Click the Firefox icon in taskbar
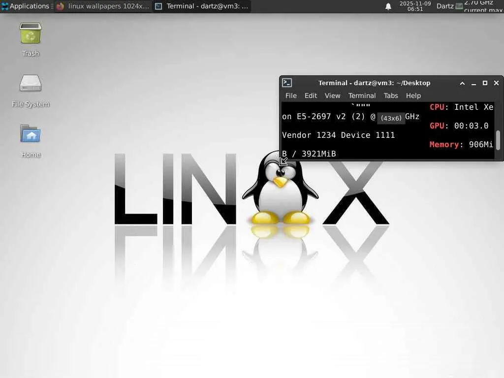 (60, 6)
